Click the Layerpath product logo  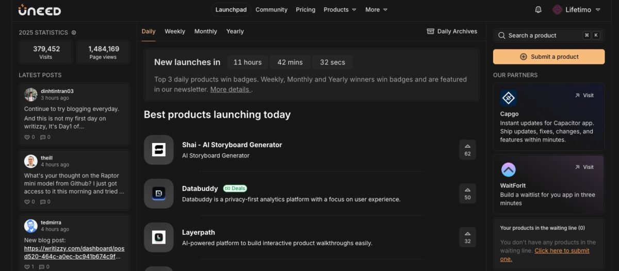tap(158, 237)
